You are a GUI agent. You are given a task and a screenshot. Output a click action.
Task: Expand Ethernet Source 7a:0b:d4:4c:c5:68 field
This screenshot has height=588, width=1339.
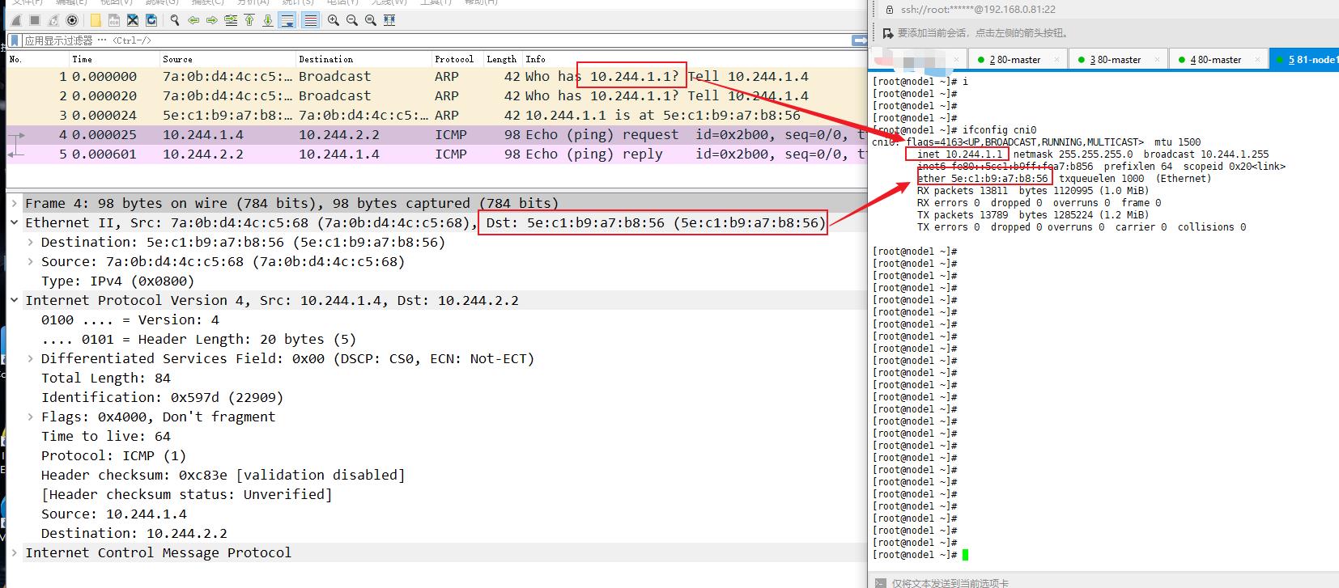pos(31,261)
